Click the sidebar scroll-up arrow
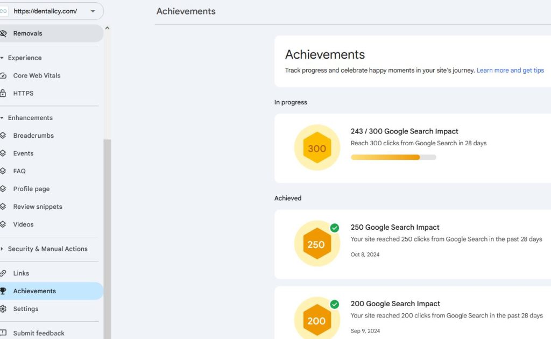Viewport: 551px width, 339px height. click(107, 28)
